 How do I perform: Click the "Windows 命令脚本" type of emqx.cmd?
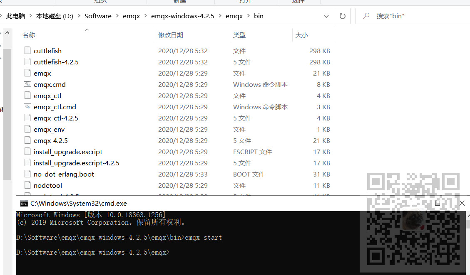pyautogui.click(x=261, y=84)
